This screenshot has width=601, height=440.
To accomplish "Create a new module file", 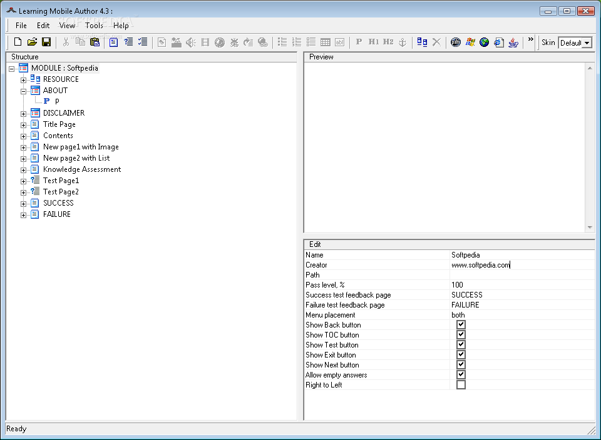I will [x=18, y=42].
